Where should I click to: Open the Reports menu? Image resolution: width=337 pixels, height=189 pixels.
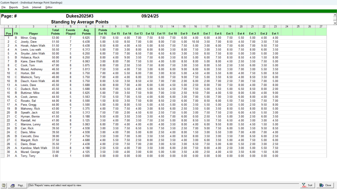click(13, 7)
